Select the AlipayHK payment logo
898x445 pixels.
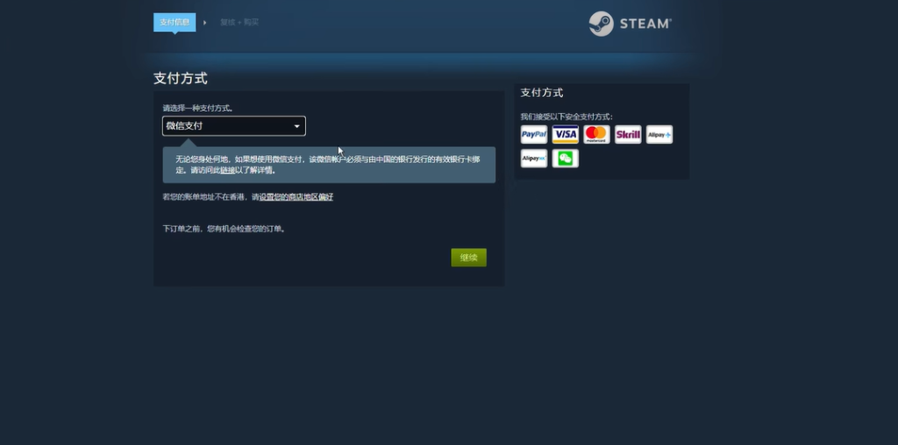click(x=533, y=159)
